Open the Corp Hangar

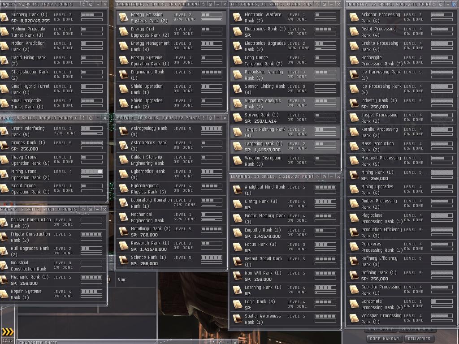[x=384, y=339]
